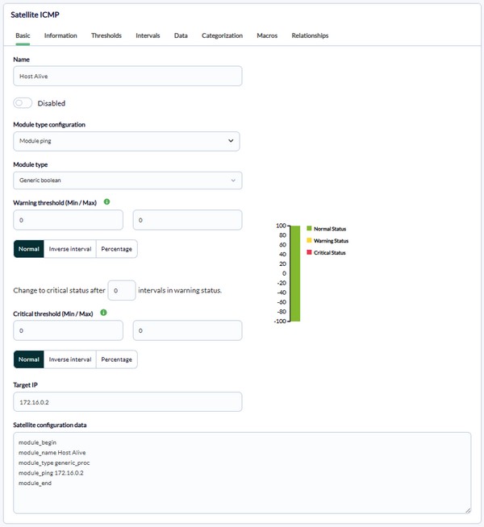Go to the Intervals tab
The image size is (484, 527).
pos(148,35)
